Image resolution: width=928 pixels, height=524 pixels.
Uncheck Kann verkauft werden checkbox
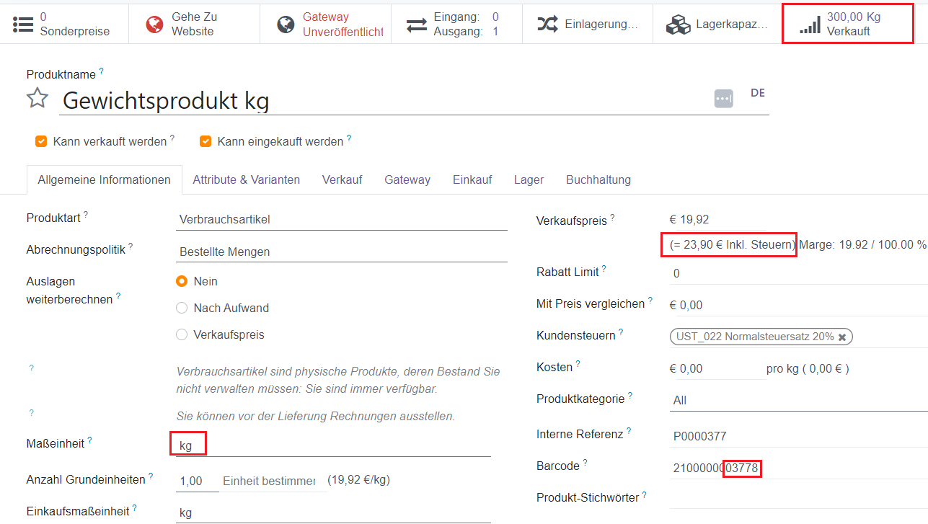click(41, 141)
